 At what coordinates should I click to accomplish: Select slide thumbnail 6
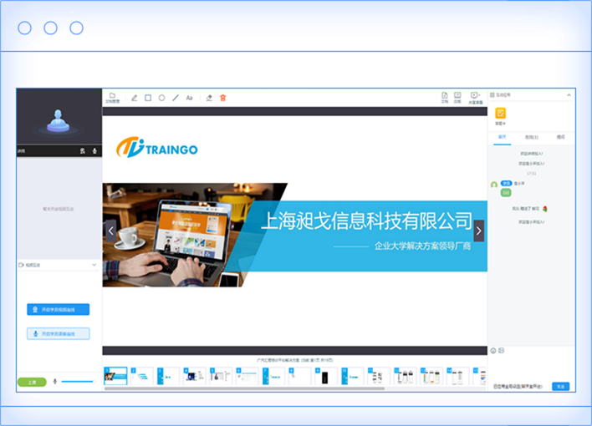(x=248, y=376)
